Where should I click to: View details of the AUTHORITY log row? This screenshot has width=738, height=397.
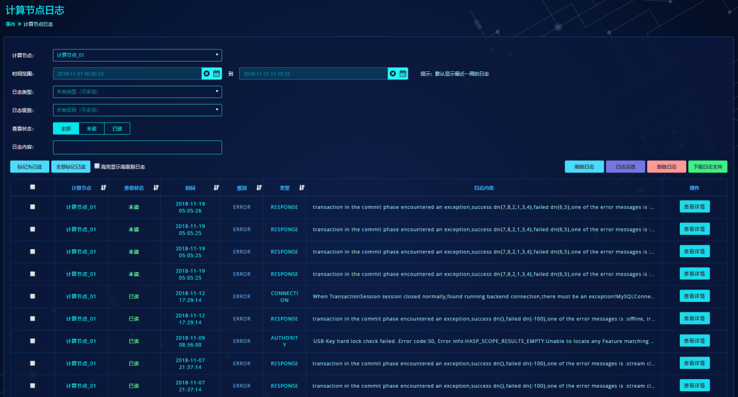pyautogui.click(x=694, y=341)
